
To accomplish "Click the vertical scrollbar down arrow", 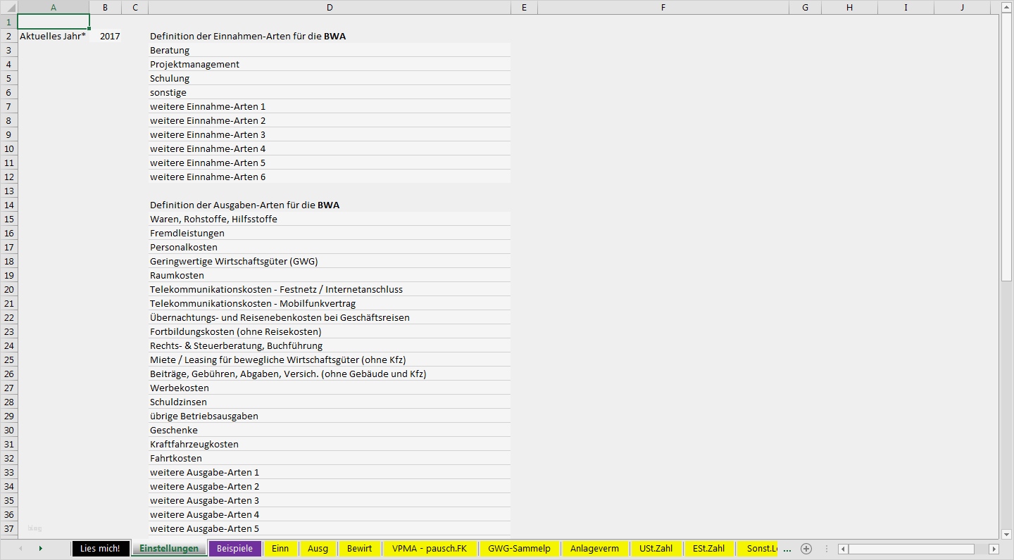I will click(x=1007, y=534).
